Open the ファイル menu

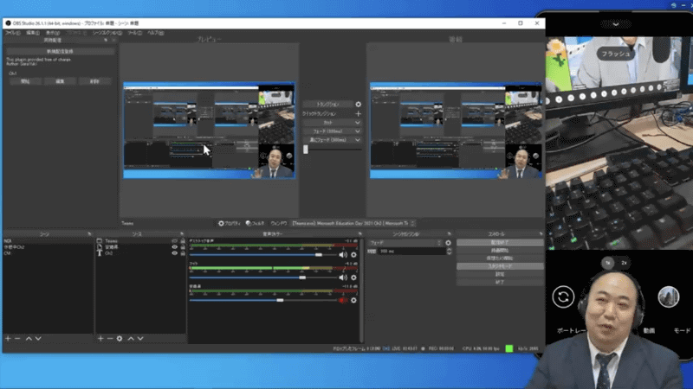tap(12, 32)
